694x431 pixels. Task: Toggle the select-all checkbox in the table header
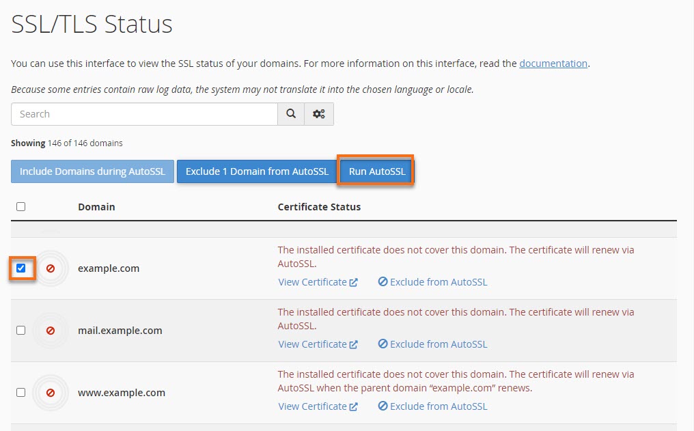pyautogui.click(x=20, y=206)
